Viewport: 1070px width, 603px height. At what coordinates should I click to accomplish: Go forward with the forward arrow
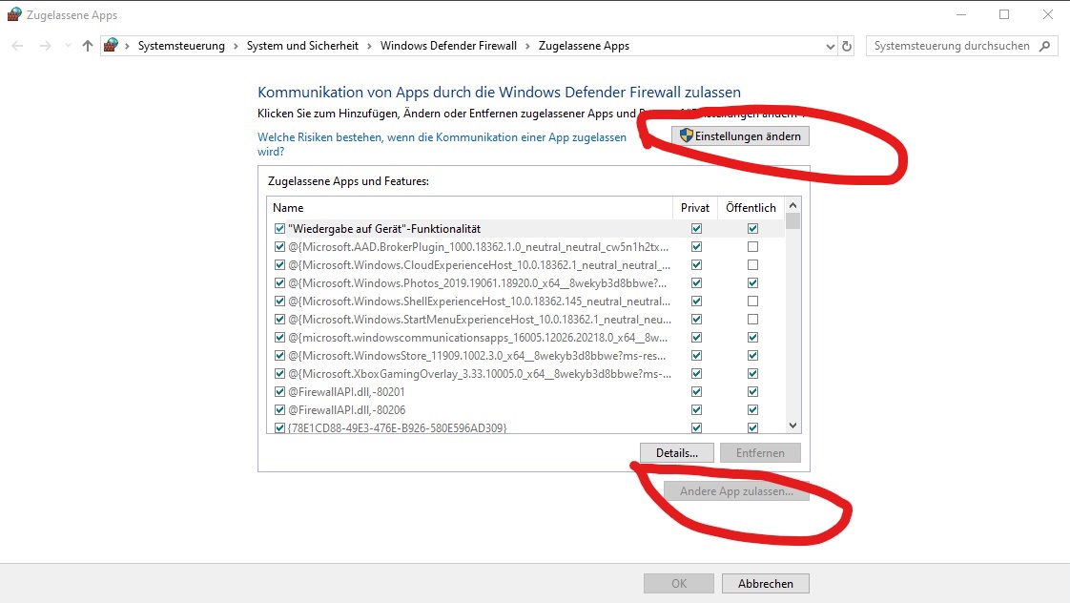[45, 46]
